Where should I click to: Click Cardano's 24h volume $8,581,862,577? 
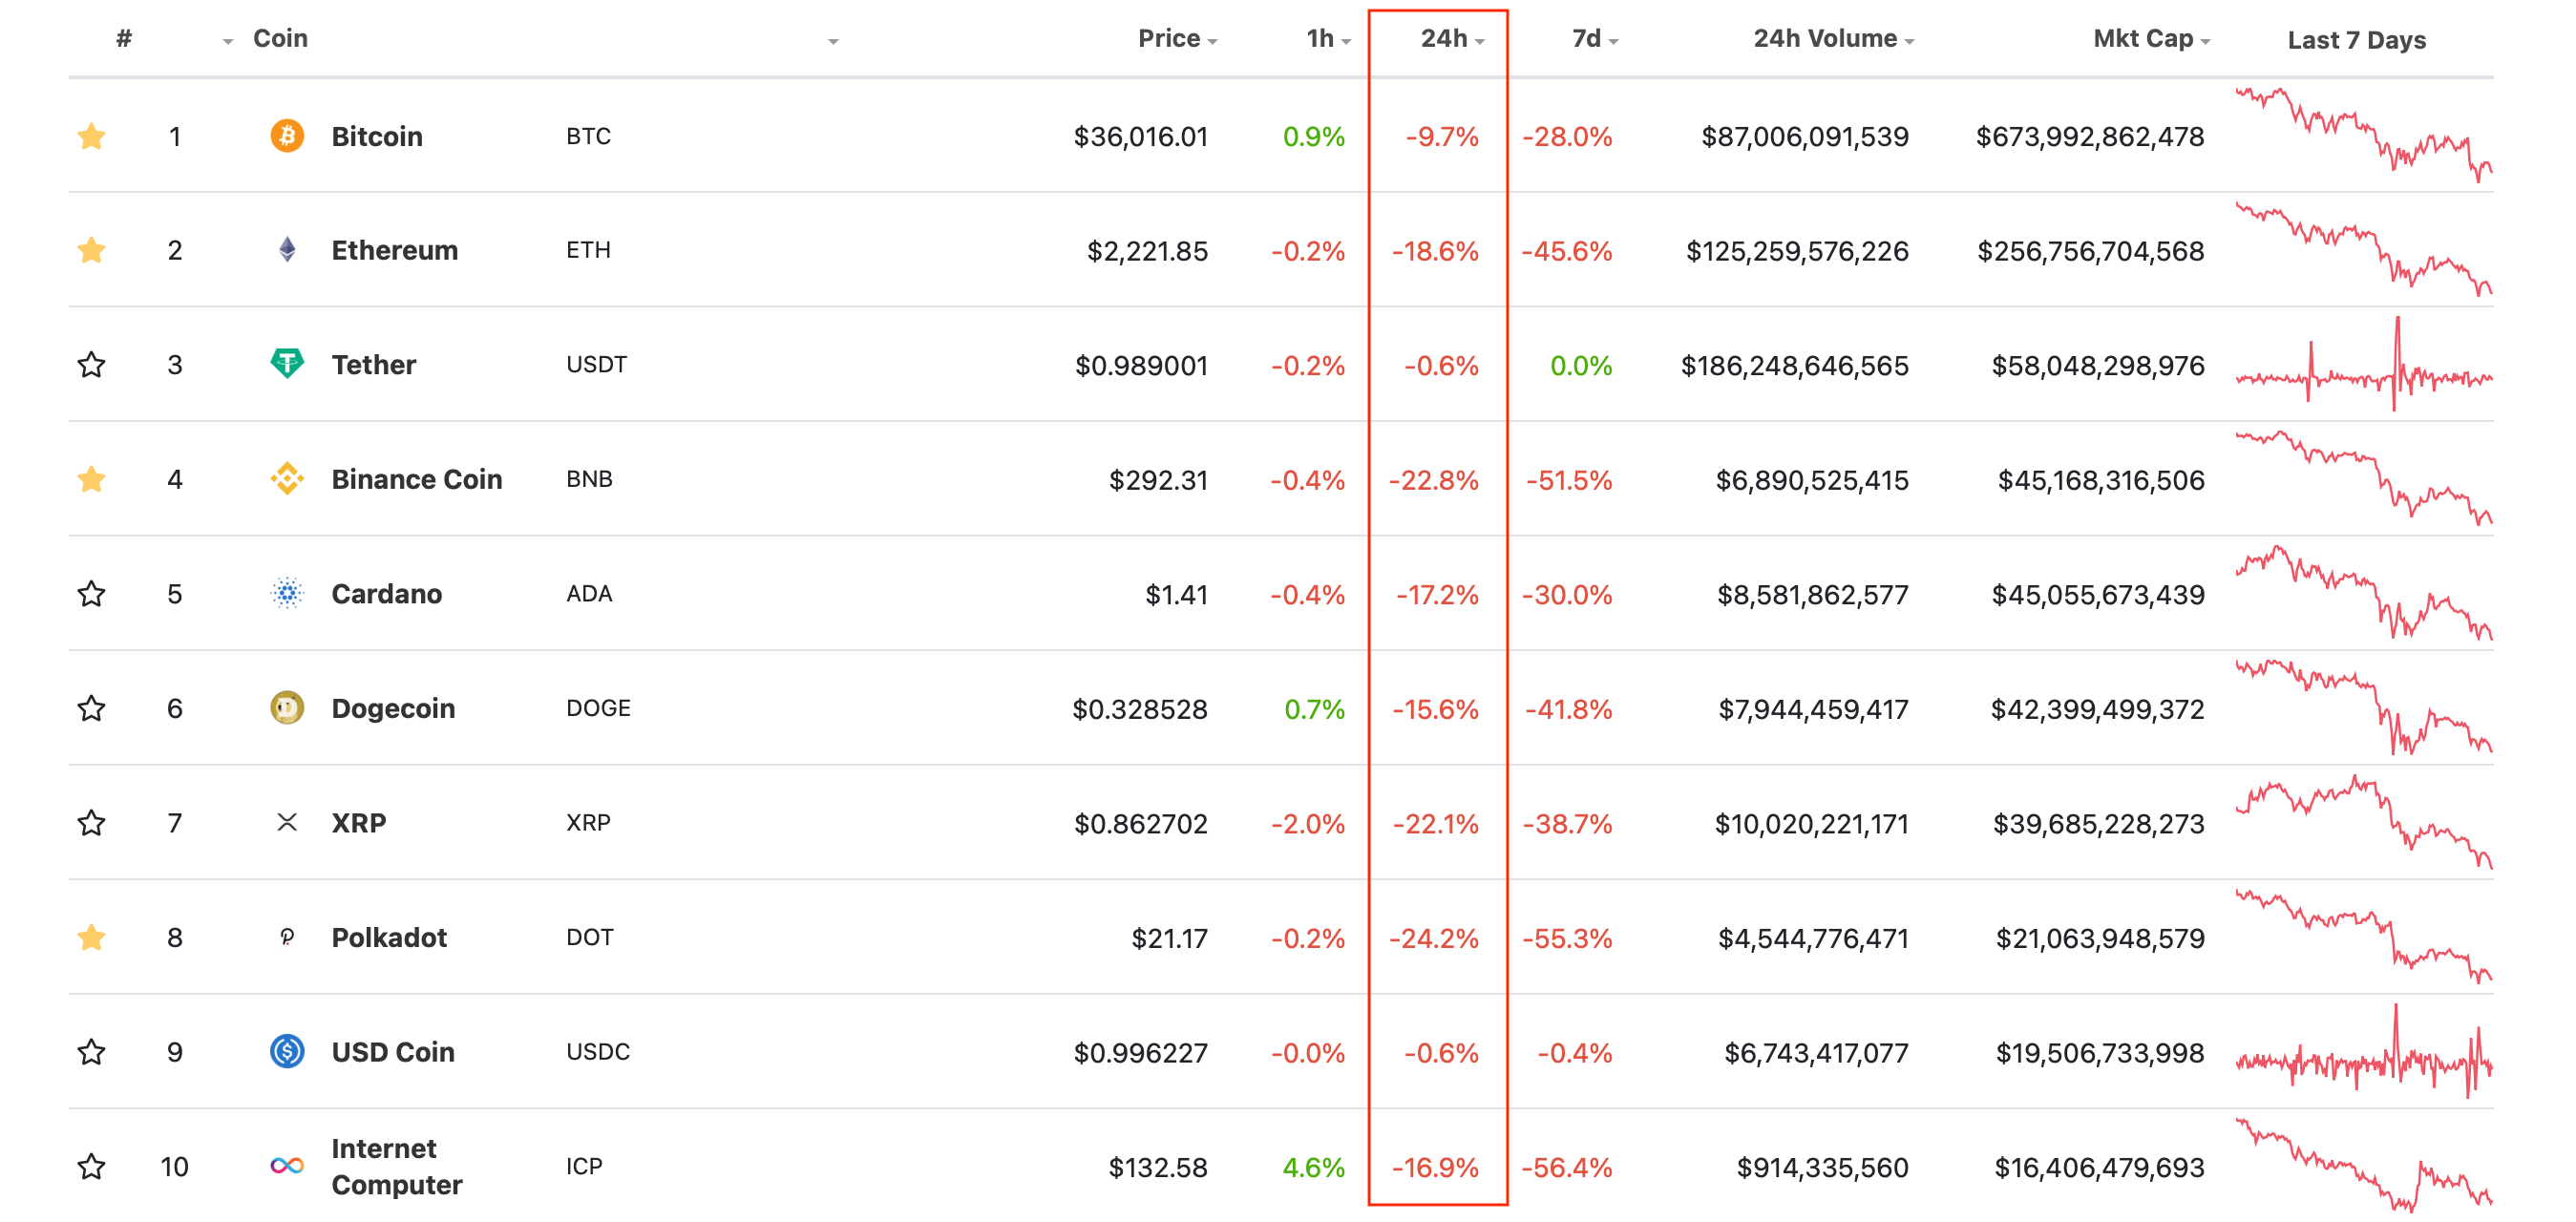pos(1812,595)
